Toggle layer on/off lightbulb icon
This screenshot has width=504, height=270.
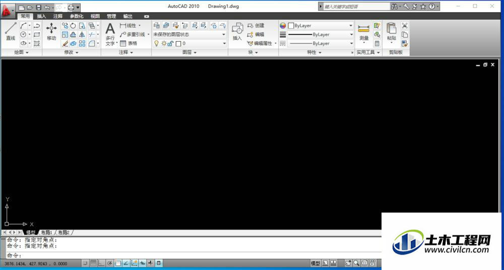(x=157, y=43)
